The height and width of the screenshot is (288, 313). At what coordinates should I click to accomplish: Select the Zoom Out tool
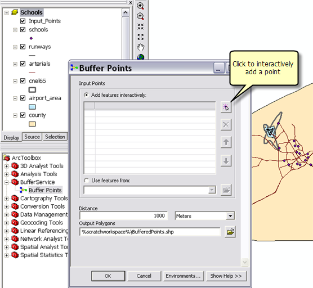coord(141,16)
